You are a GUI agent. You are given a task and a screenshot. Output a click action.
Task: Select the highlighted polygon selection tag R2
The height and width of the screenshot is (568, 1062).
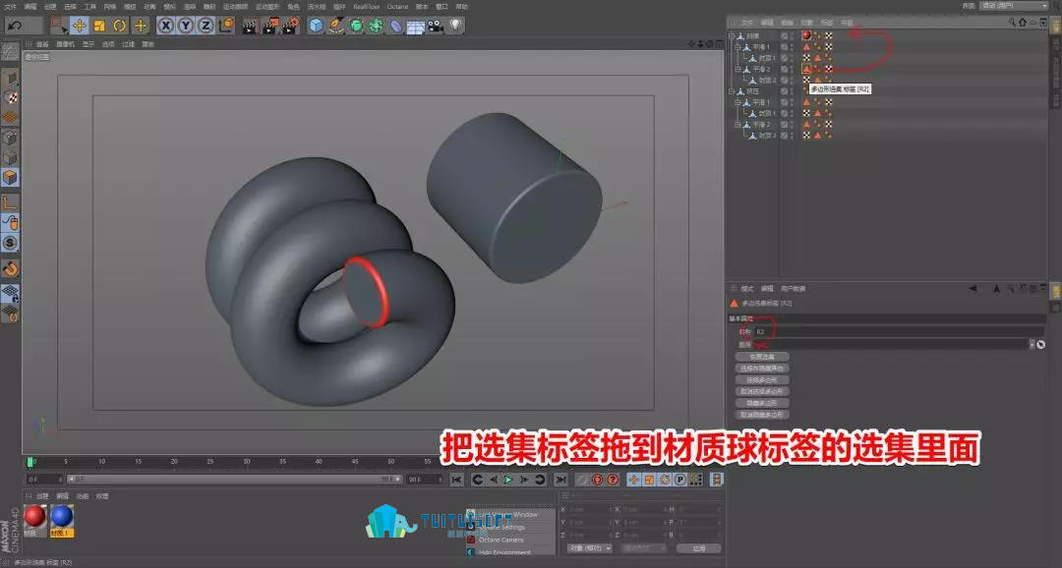coord(806,69)
